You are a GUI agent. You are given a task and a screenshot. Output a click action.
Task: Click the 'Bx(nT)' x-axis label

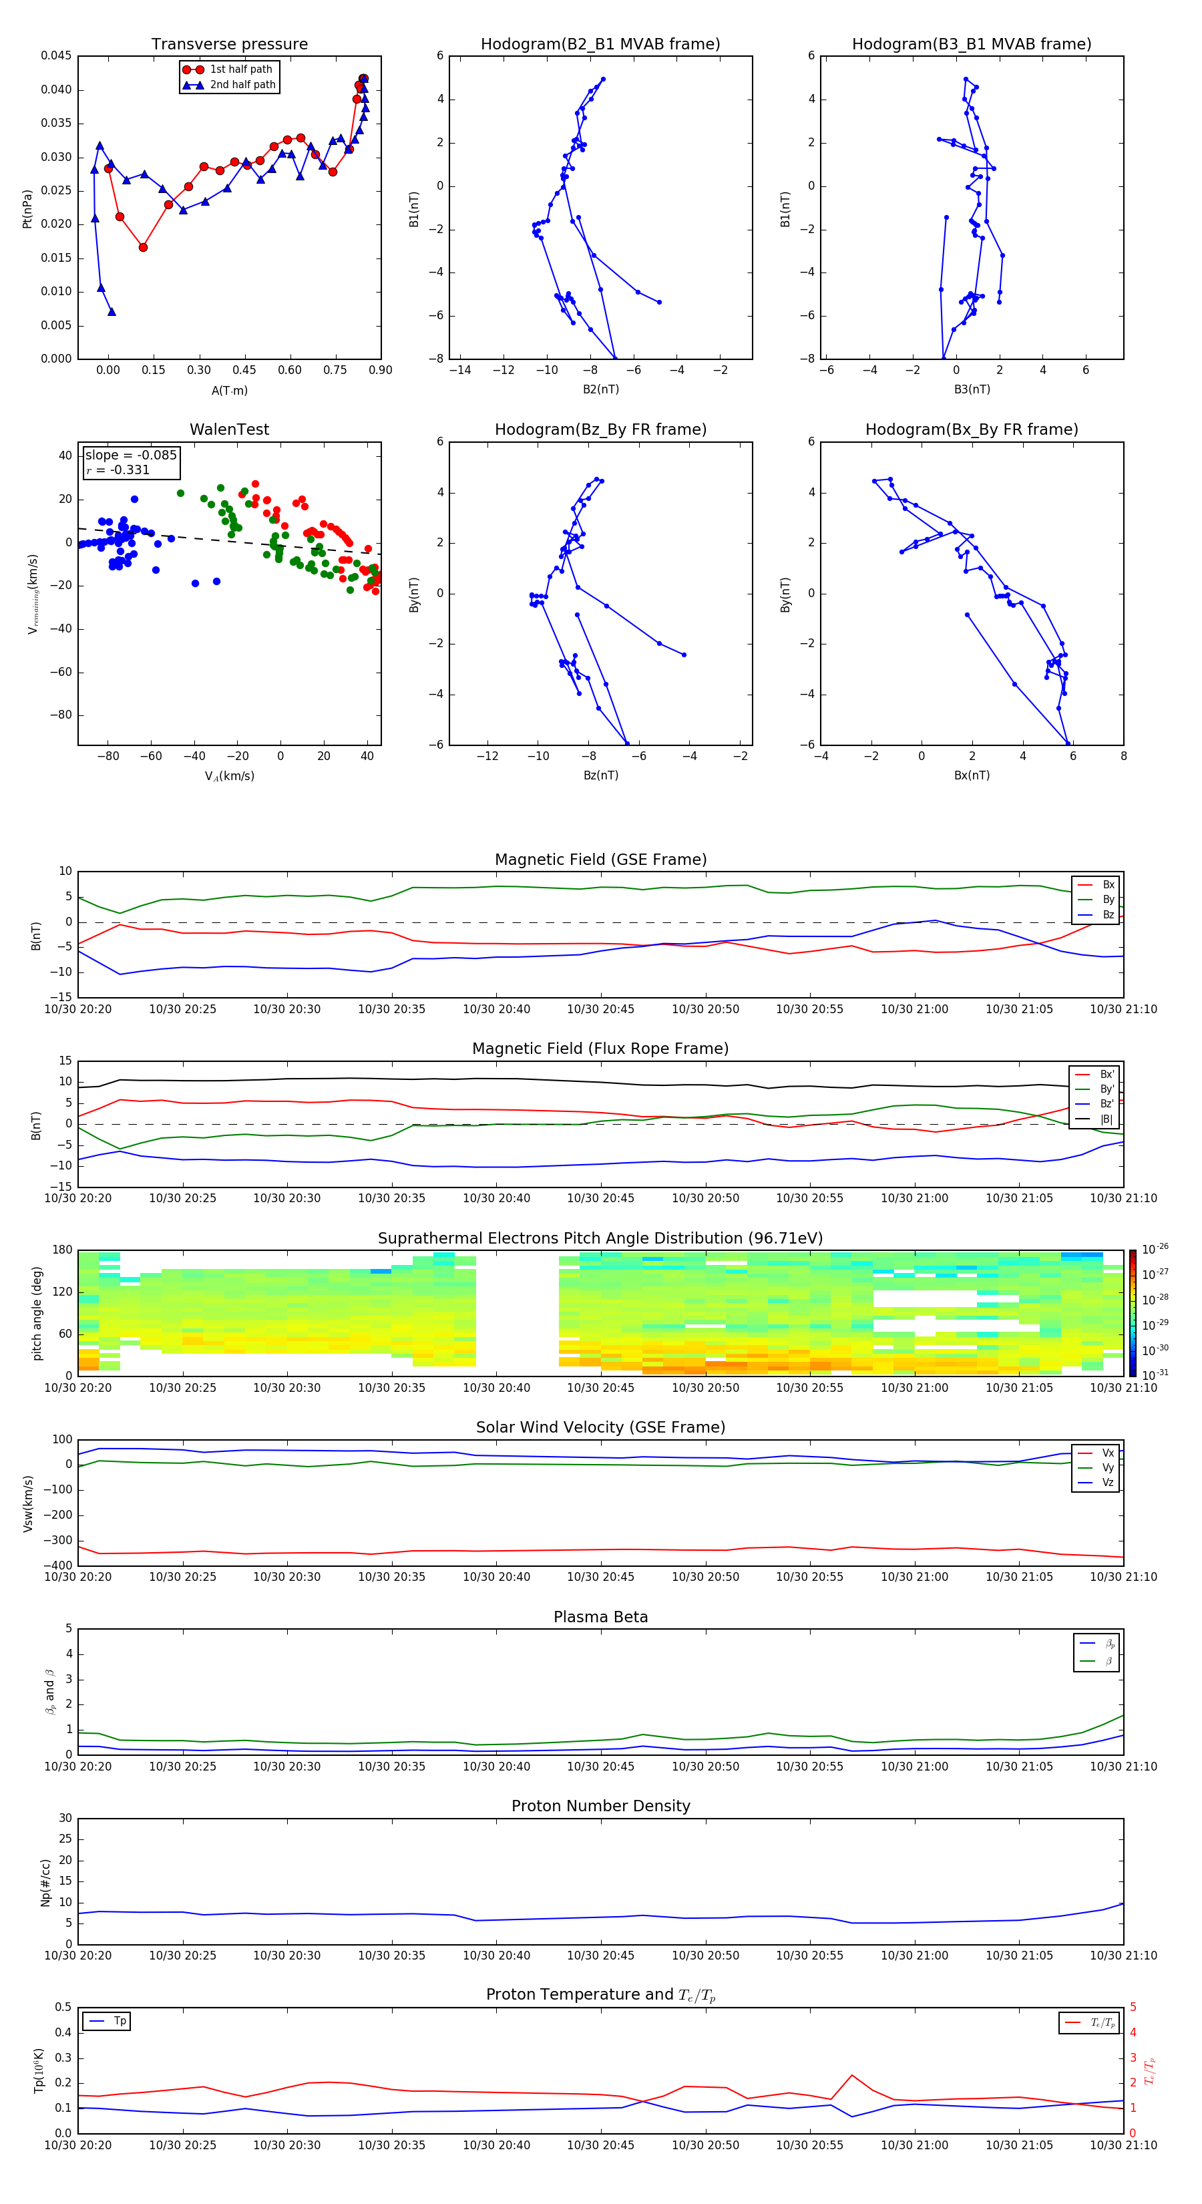pyautogui.click(x=972, y=775)
